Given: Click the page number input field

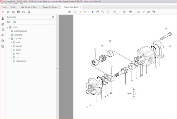Looking at the screenshot, I should pos(80,12).
